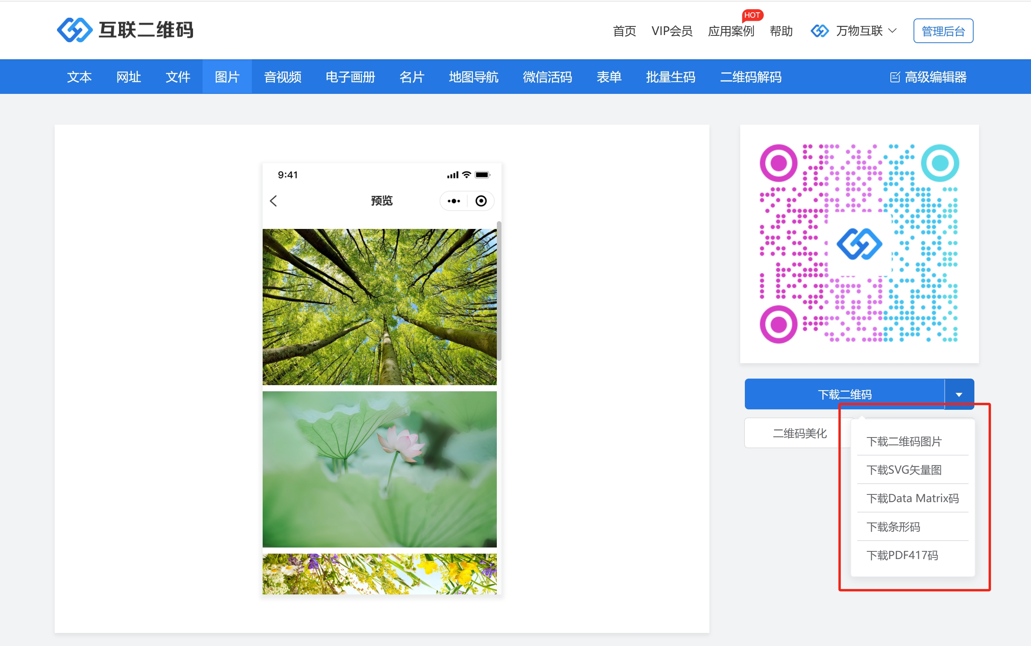The height and width of the screenshot is (646, 1031).
Task: Open the 首页 link
Action: (x=624, y=31)
